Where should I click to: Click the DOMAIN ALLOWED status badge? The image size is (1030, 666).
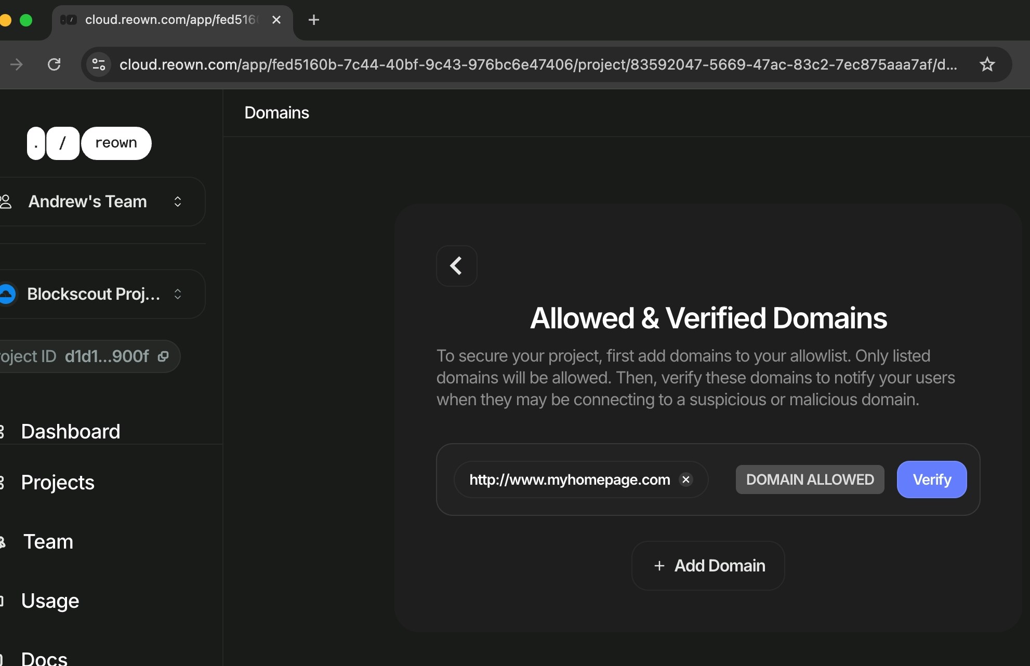point(810,479)
